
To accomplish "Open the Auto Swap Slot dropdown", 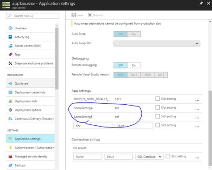I will pos(157,43).
